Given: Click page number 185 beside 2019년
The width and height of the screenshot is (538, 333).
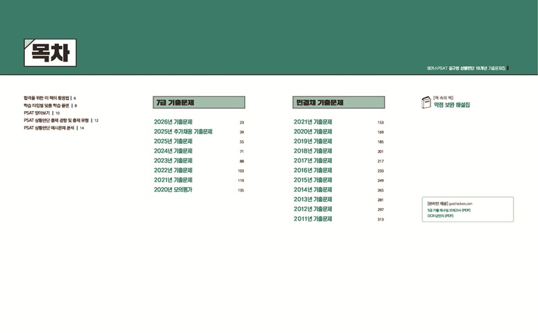Looking at the screenshot, I should [380, 142].
